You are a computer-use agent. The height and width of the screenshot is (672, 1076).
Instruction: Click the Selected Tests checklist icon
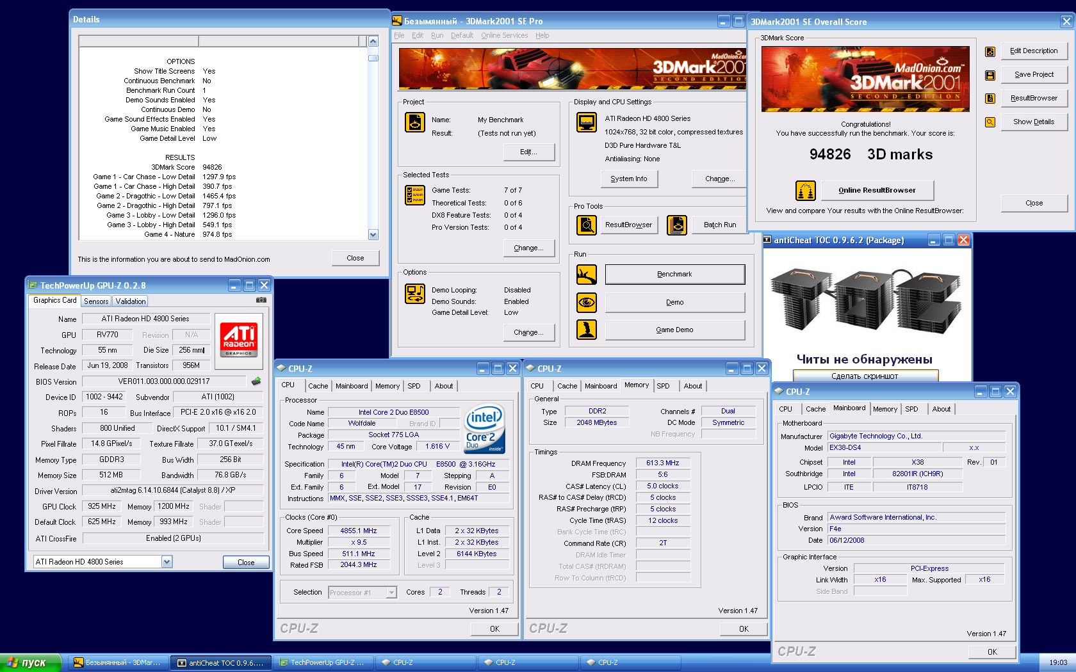coord(415,195)
